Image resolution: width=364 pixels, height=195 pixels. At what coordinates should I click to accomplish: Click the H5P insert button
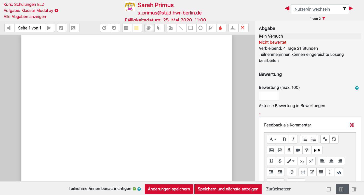click(x=317, y=150)
